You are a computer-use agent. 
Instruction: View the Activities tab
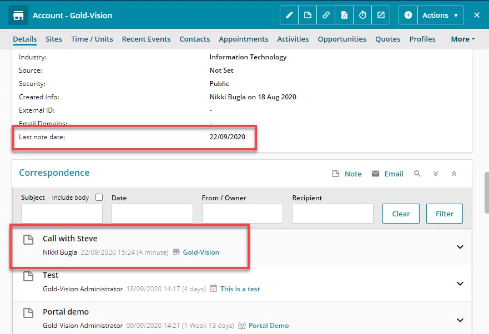[293, 39]
